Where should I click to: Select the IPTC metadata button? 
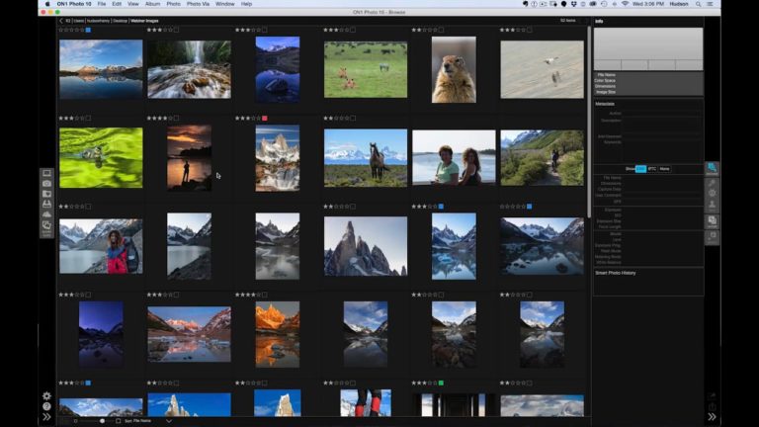[652, 169]
